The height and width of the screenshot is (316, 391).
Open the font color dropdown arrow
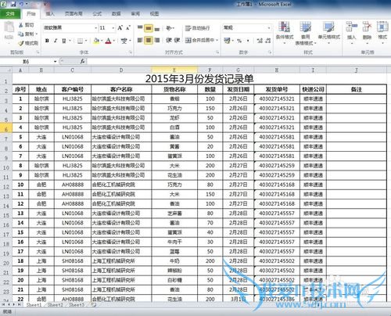click(x=114, y=41)
